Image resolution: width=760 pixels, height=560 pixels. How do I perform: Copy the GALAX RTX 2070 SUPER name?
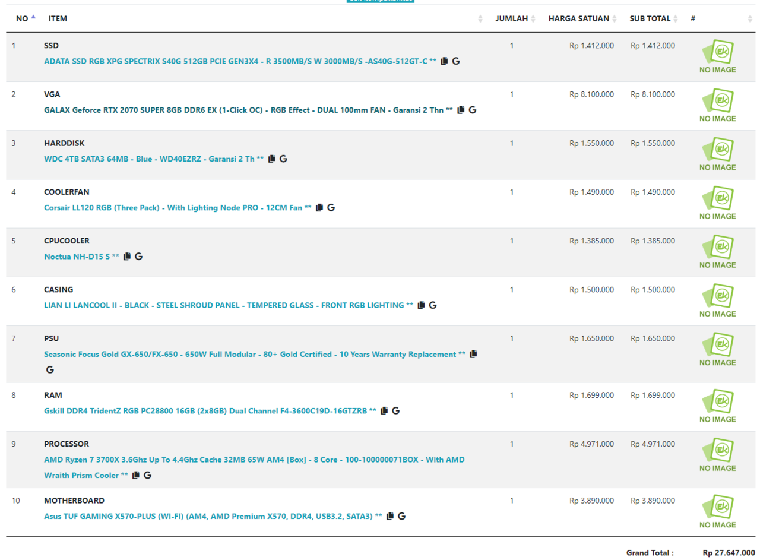461,110
